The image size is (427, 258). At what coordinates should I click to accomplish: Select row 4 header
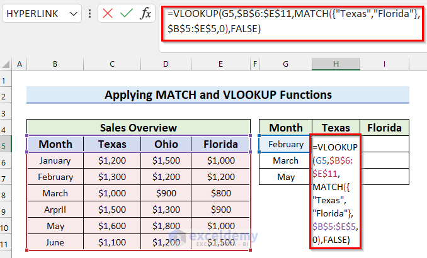click(6, 128)
